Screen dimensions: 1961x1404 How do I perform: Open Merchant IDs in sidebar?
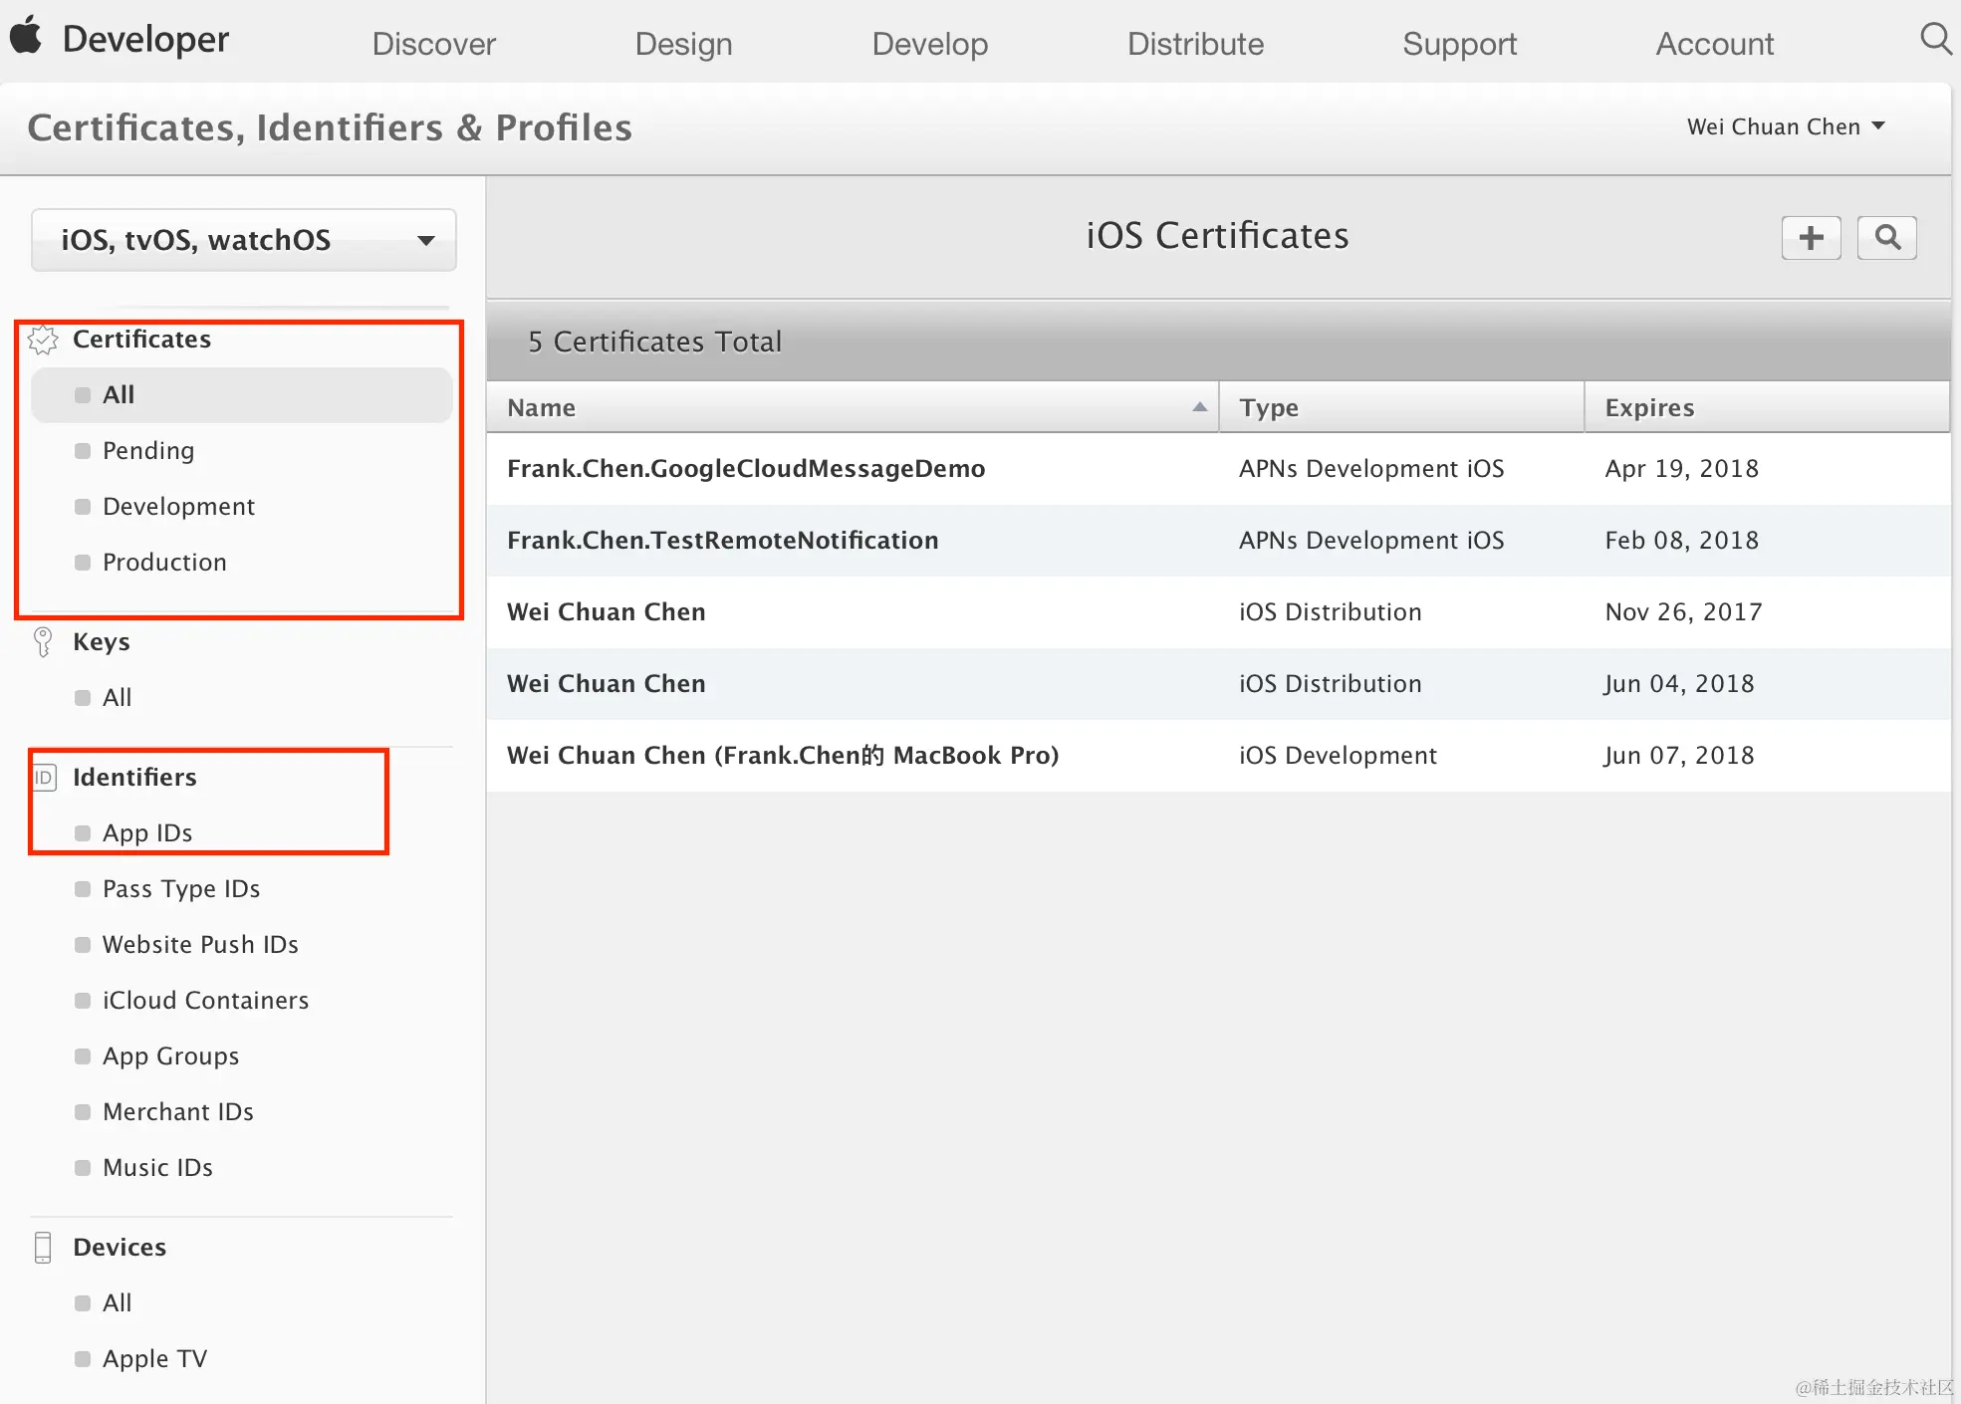coord(177,1112)
